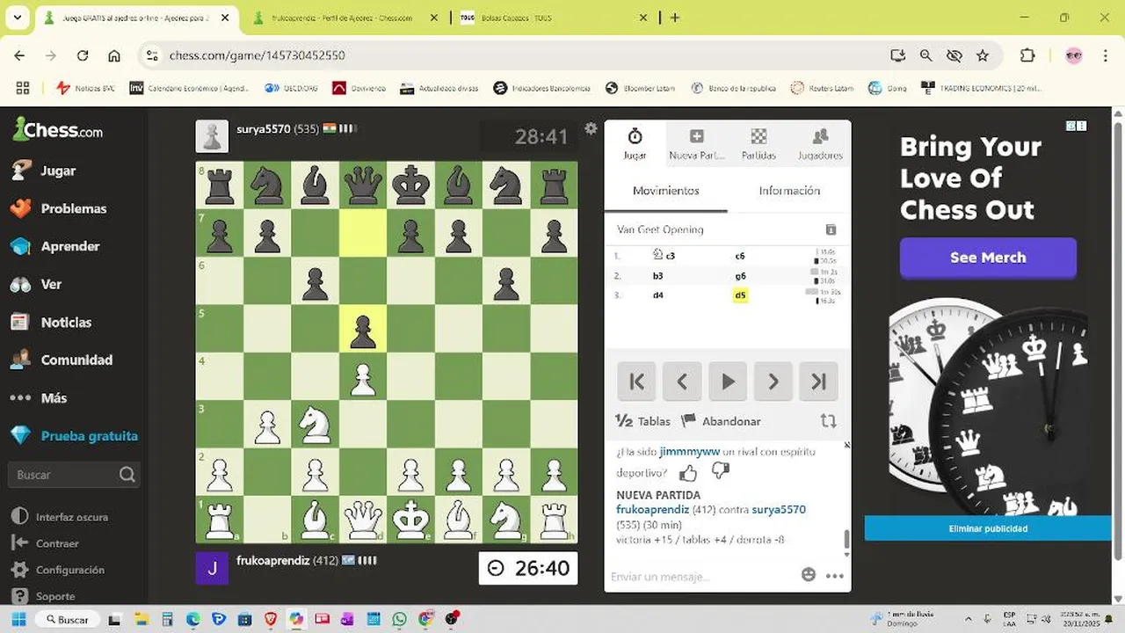Screen dimensions: 1125x633
Task: Open Van Geet Opening book icon
Action: click(831, 229)
